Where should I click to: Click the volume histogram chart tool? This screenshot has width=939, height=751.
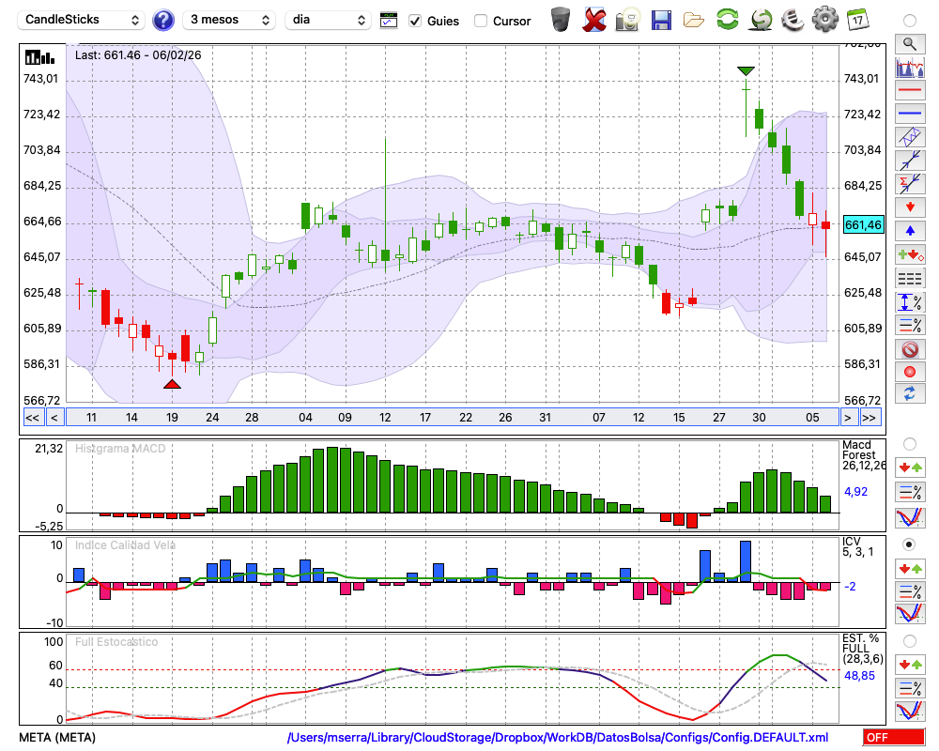[x=910, y=67]
